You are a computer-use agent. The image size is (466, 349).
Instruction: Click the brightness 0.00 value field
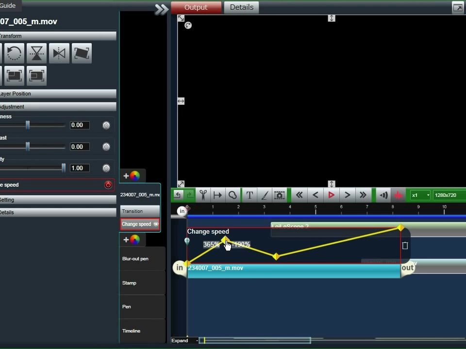80,125
